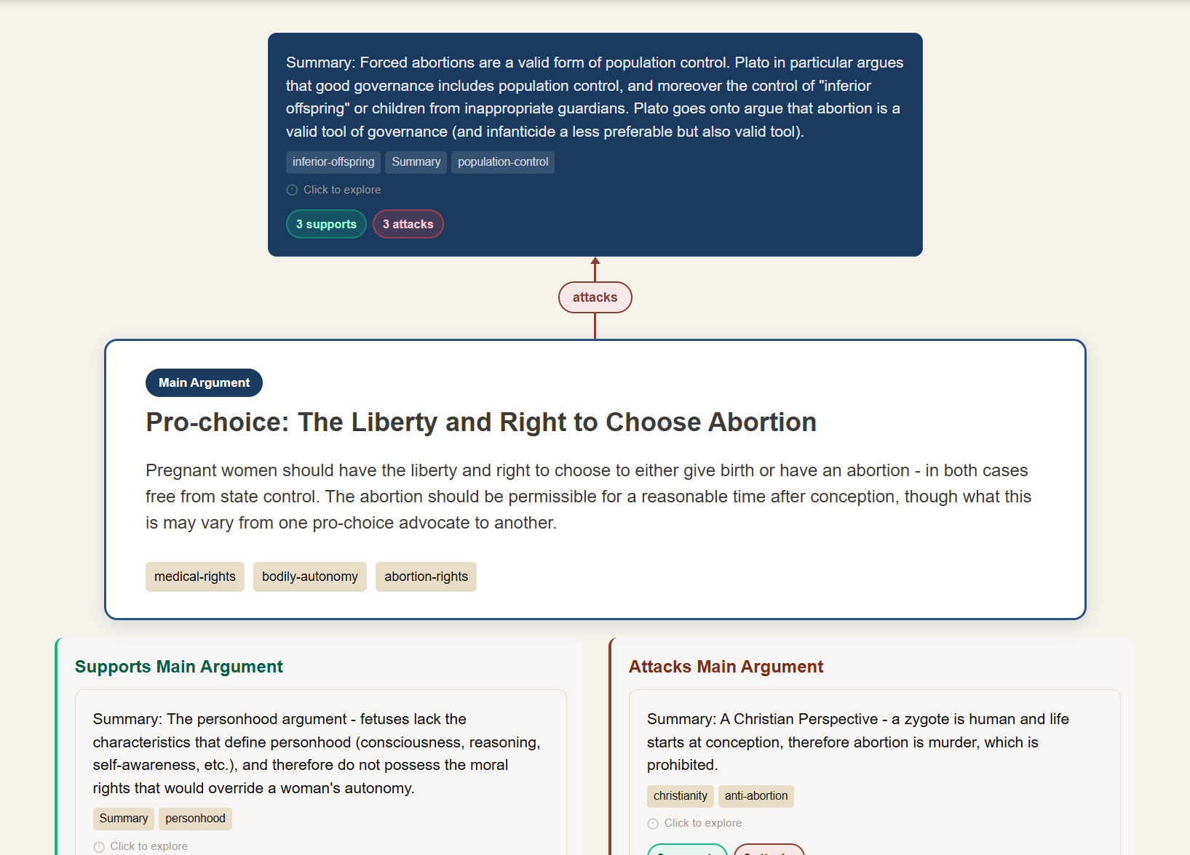Open the 'Supports Main Argument' section heading
The height and width of the screenshot is (855, 1190).
point(178,667)
